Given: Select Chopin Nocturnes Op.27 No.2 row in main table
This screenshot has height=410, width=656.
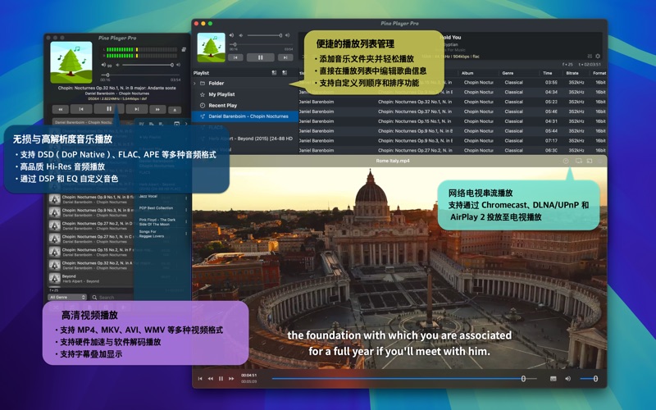Looking at the screenshot, I should 453,150.
